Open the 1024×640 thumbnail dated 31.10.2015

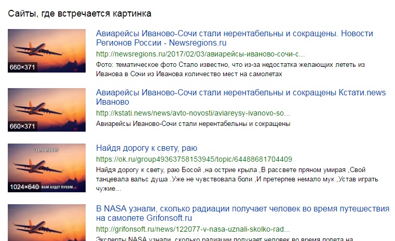click(47, 168)
